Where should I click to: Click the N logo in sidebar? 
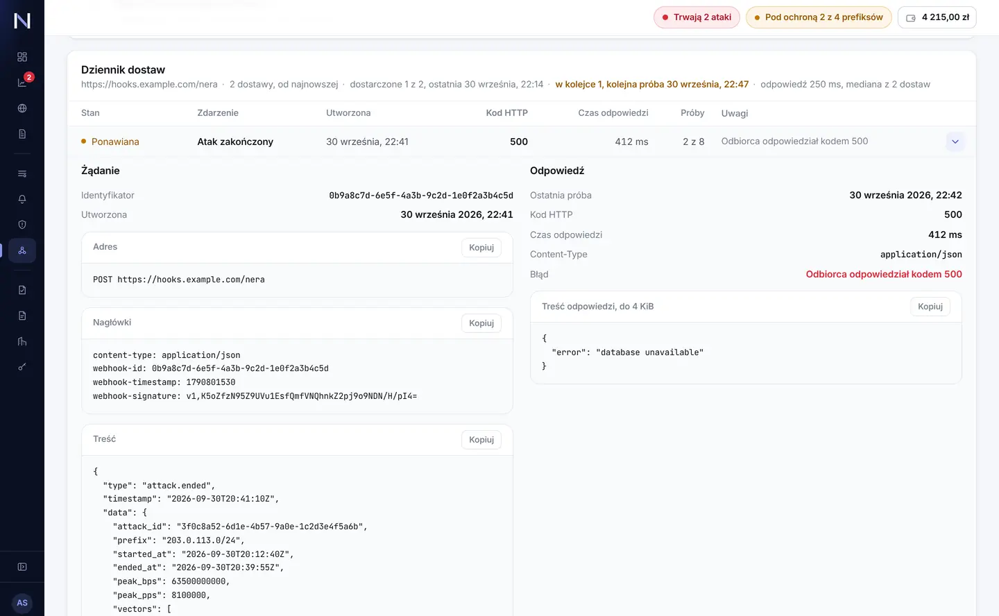click(22, 21)
